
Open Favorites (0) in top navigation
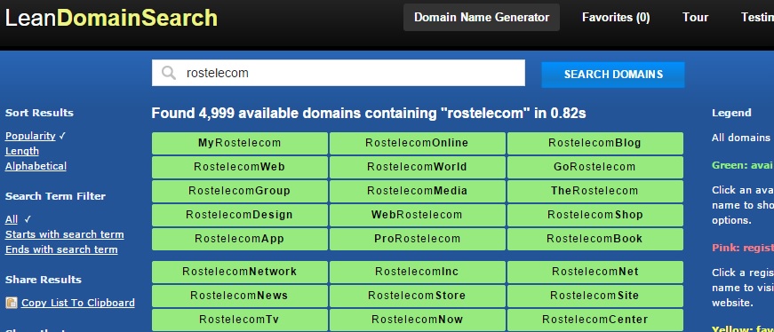click(616, 17)
